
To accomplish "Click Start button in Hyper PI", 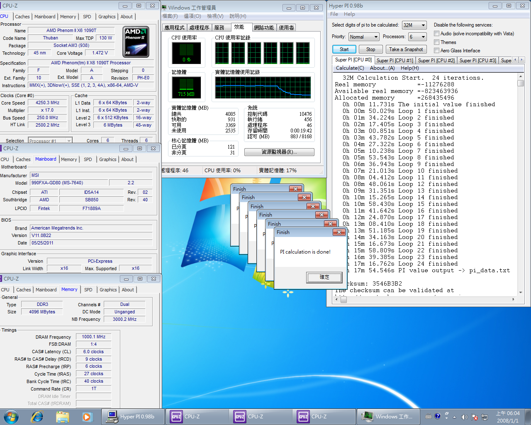I will click(344, 49).
